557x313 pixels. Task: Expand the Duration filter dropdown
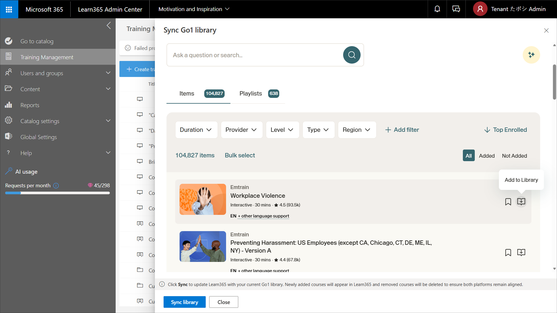pos(196,130)
